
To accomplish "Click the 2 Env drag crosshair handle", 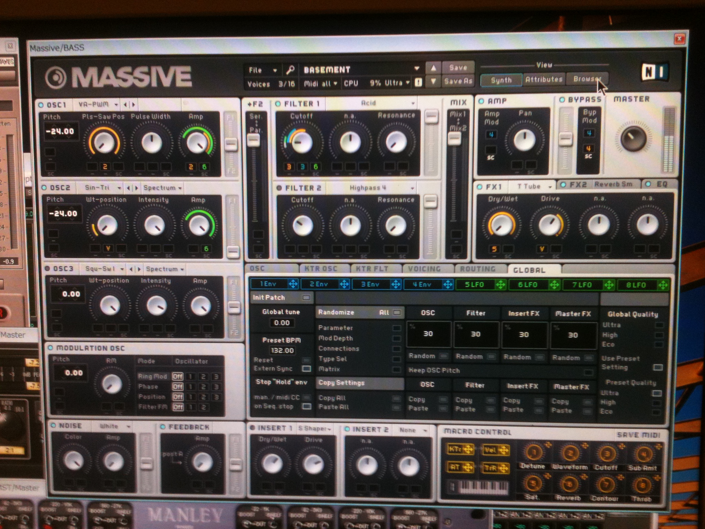I will (x=344, y=284).
